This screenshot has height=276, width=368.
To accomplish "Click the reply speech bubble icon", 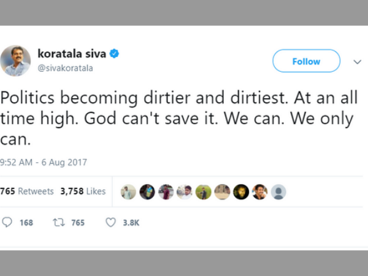I will pyautogui.click(x=7, y=223).
